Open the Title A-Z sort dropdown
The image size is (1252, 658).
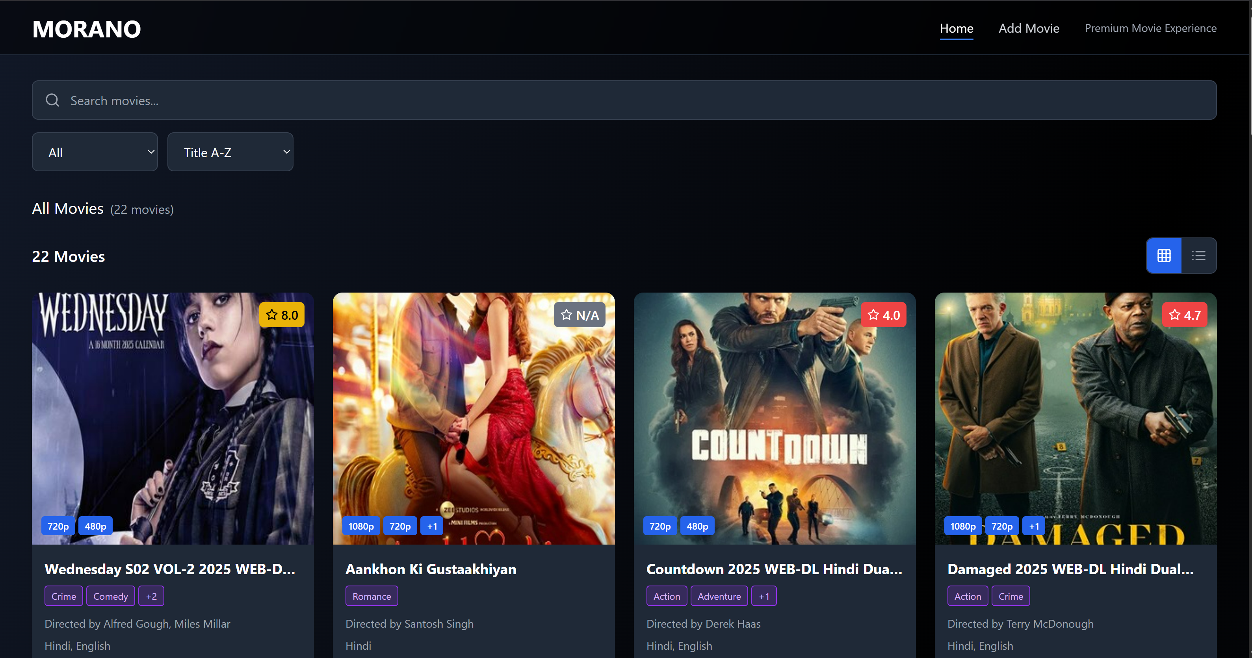[x=230, y=152]
